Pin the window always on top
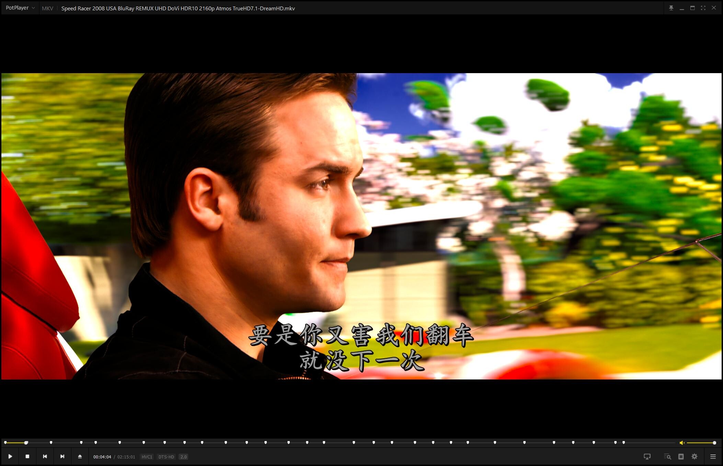Screen dimensions: 723x466 671,8
